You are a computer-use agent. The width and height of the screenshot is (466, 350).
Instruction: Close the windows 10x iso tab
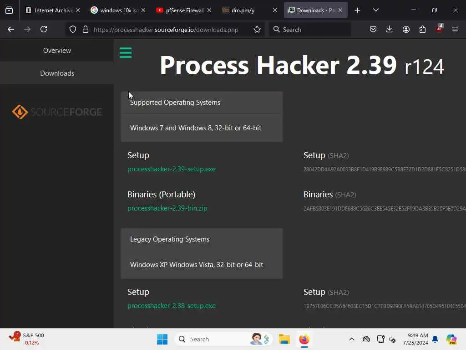(143, 10)
